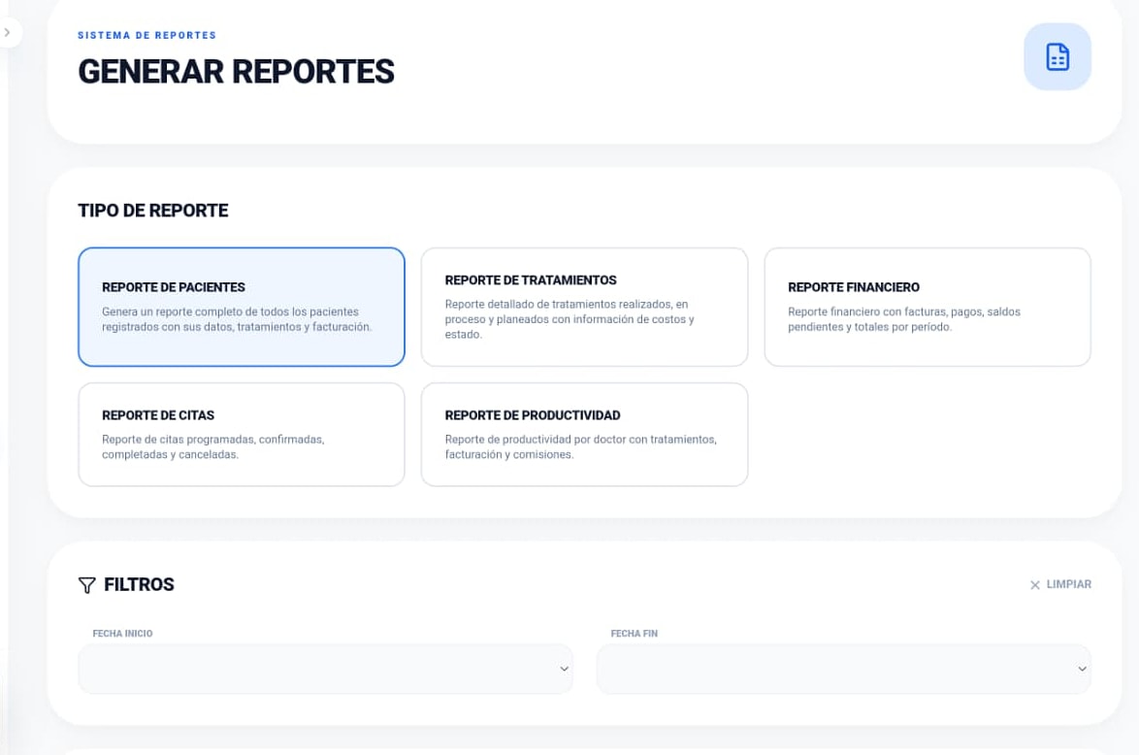
Task: Click the Filtros funnel icon
Action: pyautogui.click(x=86, y=585)
